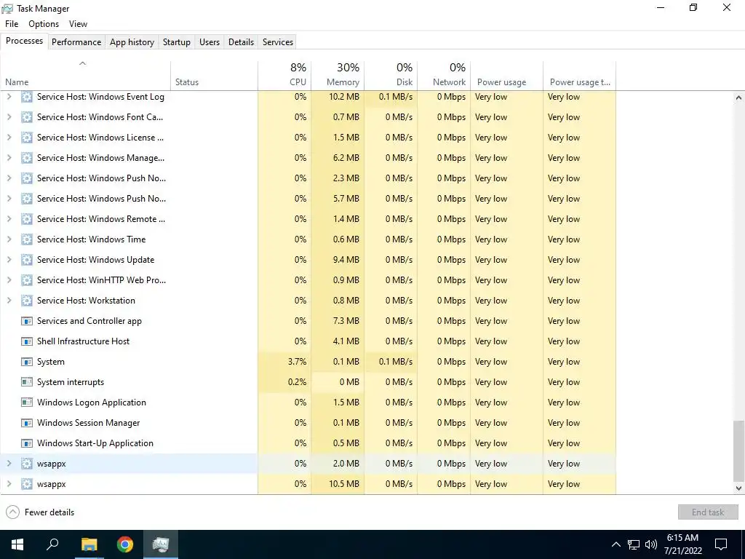Click the System process icon
Image resolution: width=745 pixels, height=559 pixels.
[27, 362]
